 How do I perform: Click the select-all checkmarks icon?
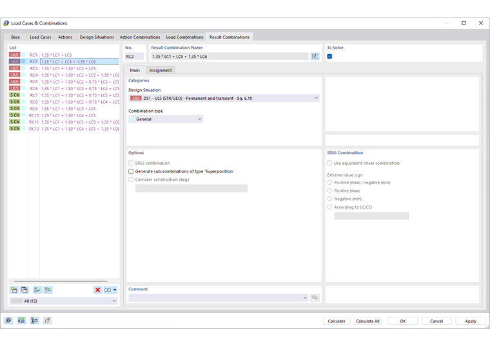click(x=37, y=290)
